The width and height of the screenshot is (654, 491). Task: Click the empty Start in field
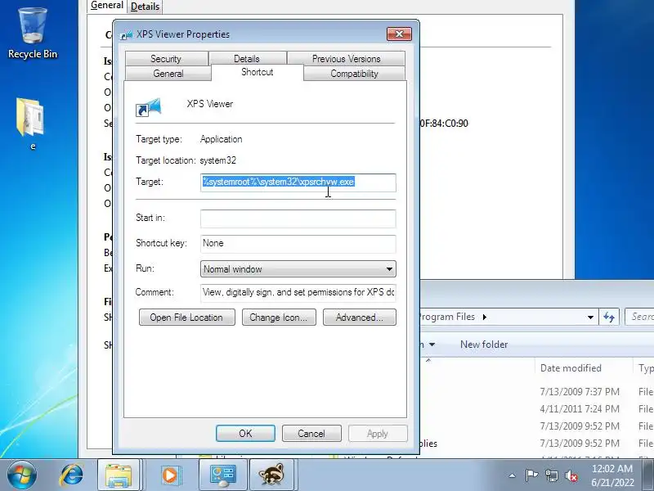[x=298, y=218]
